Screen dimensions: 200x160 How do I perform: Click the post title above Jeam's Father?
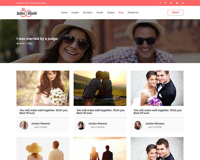pyautogui.click(x=43, y=112)
